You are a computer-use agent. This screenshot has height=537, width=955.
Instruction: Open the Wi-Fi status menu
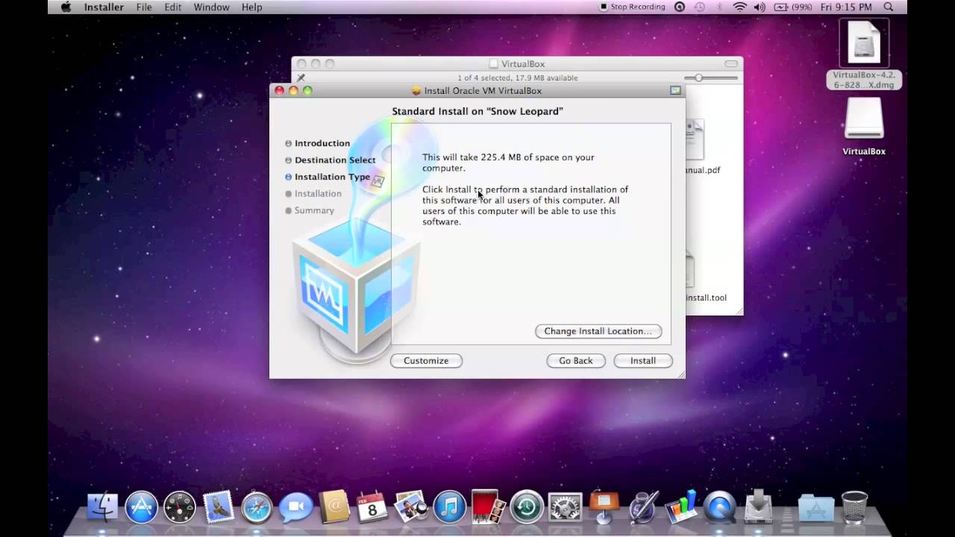739,7
